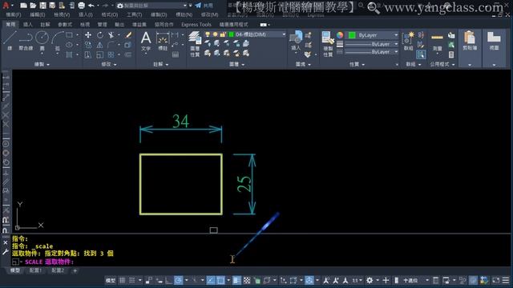Select the Arc (弧) tool
This screenshot has height=288, width=513.
pyautogui.click(x=58, y=41)
